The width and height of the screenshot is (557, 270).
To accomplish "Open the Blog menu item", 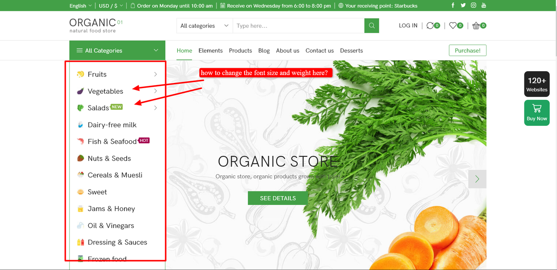I will point(264,50).
